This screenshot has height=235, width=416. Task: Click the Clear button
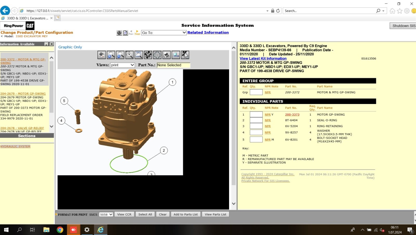pos(163,214)
